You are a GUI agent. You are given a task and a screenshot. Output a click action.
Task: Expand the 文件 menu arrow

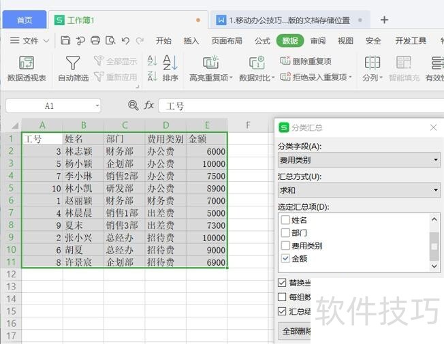pos(46,41)
